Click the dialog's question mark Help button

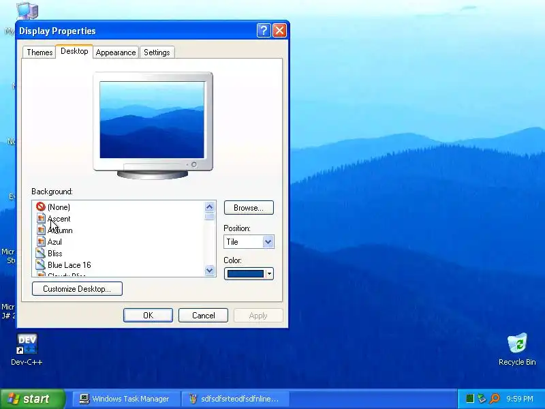(264, 31)
